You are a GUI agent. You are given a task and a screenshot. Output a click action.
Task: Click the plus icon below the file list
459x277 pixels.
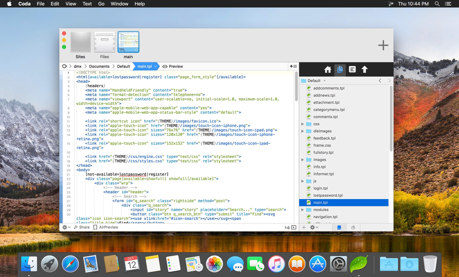(x=304, y=227)
